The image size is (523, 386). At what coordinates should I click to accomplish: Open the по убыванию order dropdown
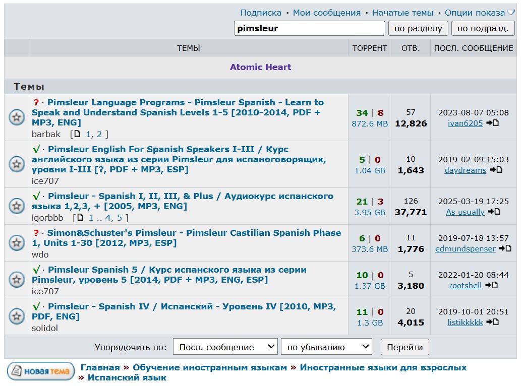tap(326, 347)
